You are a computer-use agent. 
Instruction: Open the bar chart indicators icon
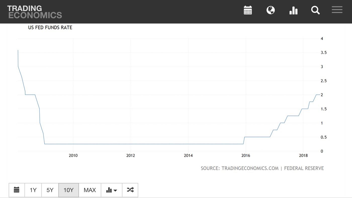click(293, 10)
